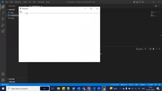Open Run and Debug view
Image resolution: width=162 pixels, height=91 pixels.
tap(3, 25)
